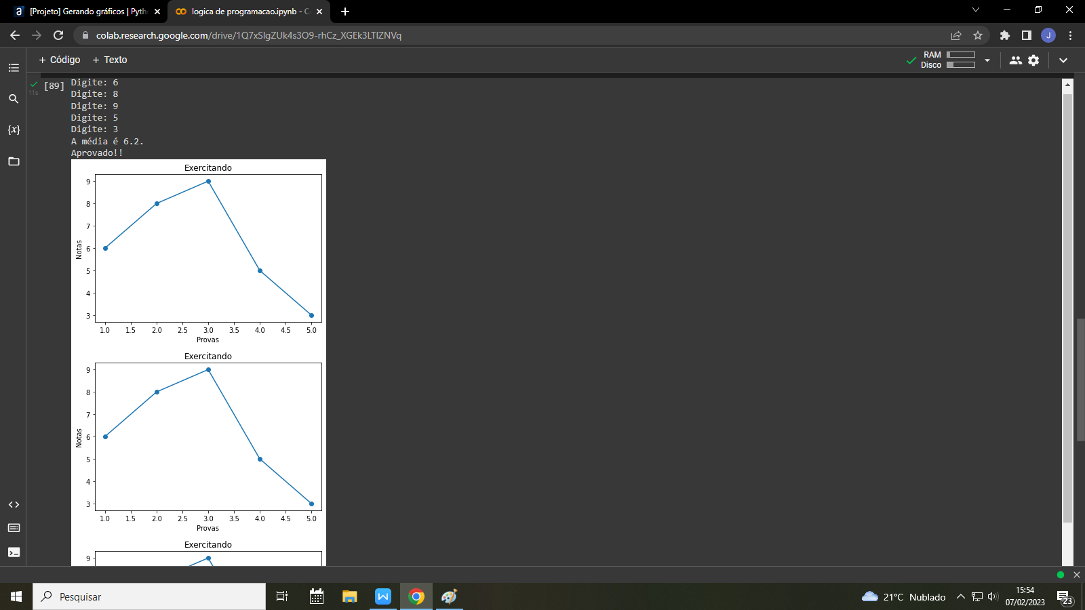Select the logica de programacao.ipynb tab

coord(249,12)
